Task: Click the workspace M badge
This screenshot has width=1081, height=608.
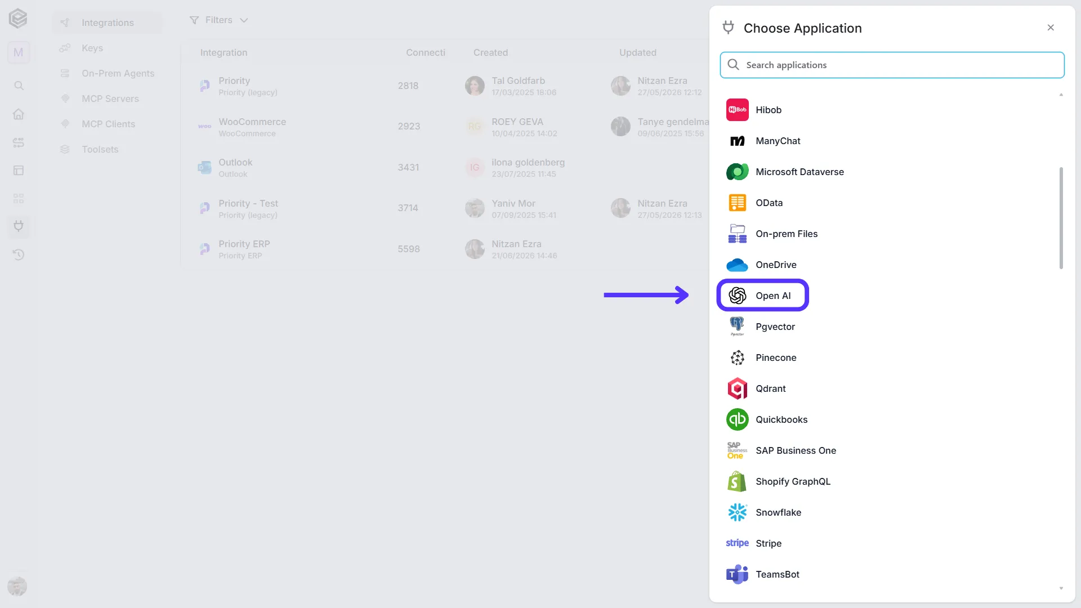Action: coord(19,52)
